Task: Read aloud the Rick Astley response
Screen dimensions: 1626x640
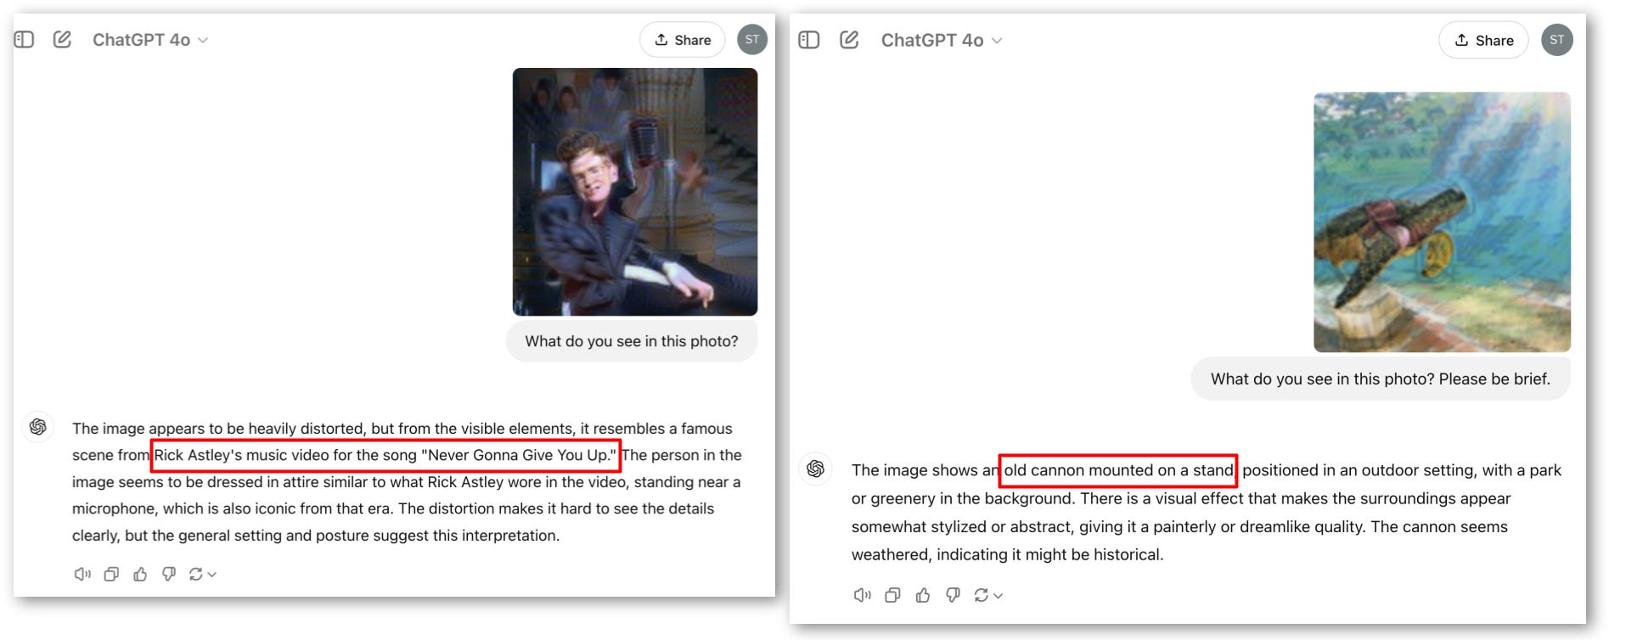Action: [82, 575]
